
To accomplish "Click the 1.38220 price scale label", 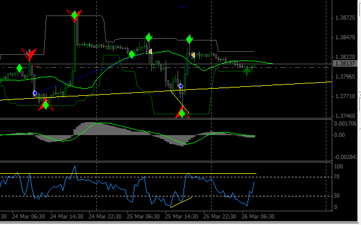I will point(345,57).
